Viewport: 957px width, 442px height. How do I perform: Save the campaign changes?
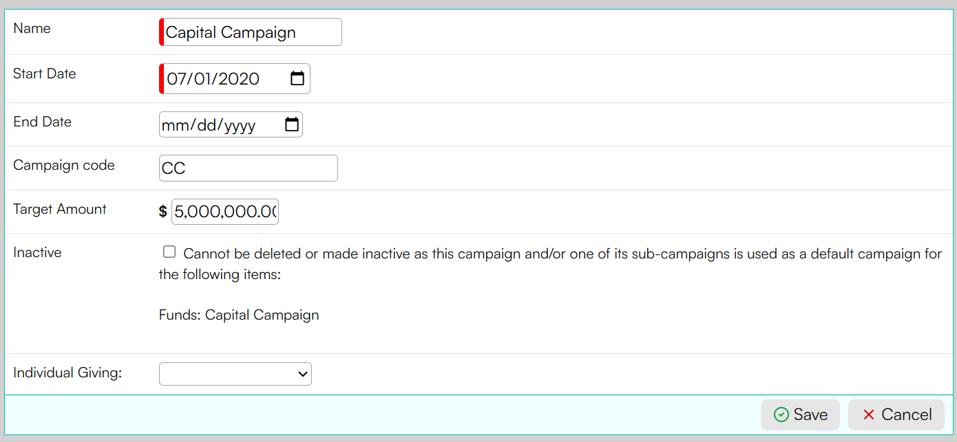pos(800,415)
